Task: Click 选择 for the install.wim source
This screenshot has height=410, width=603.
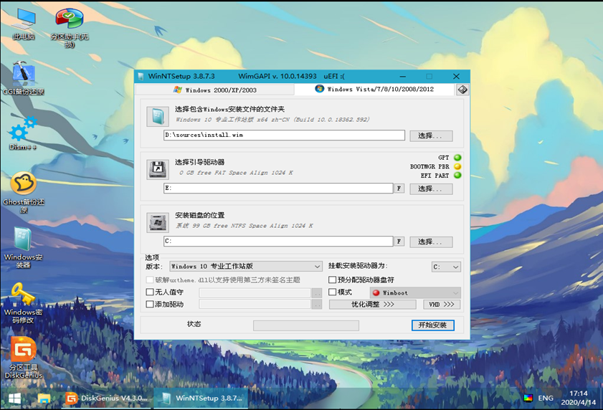Action: coord(431,135)
